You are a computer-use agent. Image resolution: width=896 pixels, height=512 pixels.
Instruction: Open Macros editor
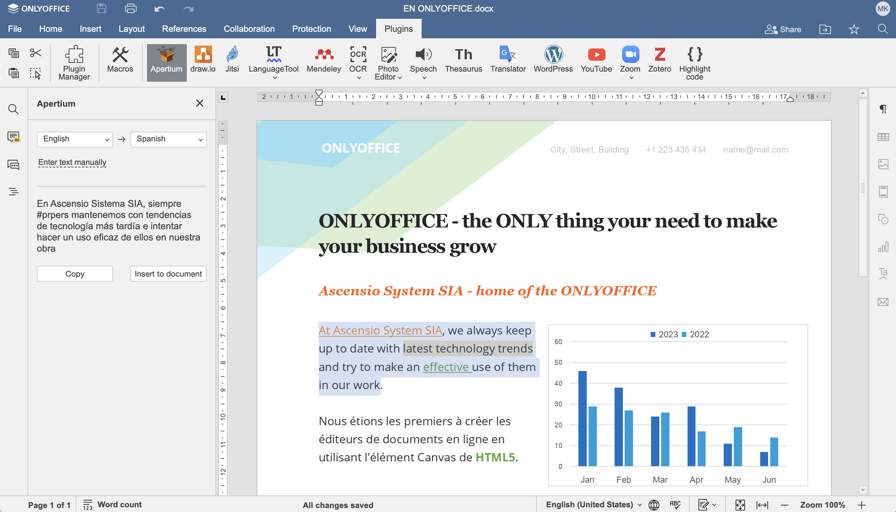pyautogui.click(x=120, y=60)
